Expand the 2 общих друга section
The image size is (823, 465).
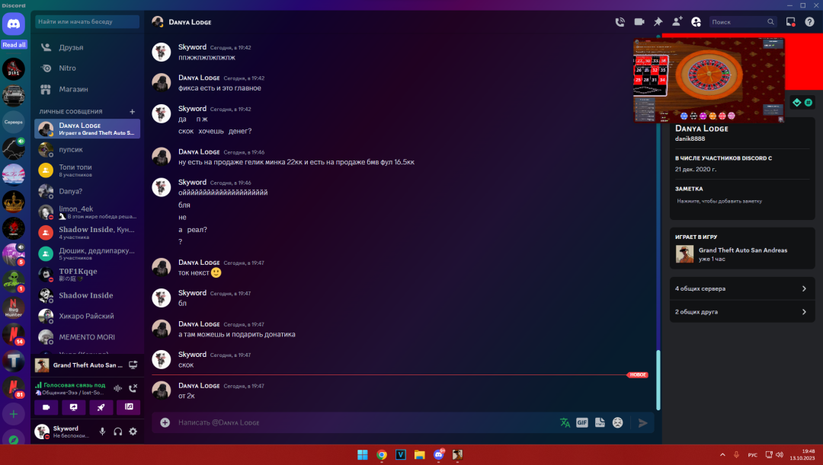[741, 312]
